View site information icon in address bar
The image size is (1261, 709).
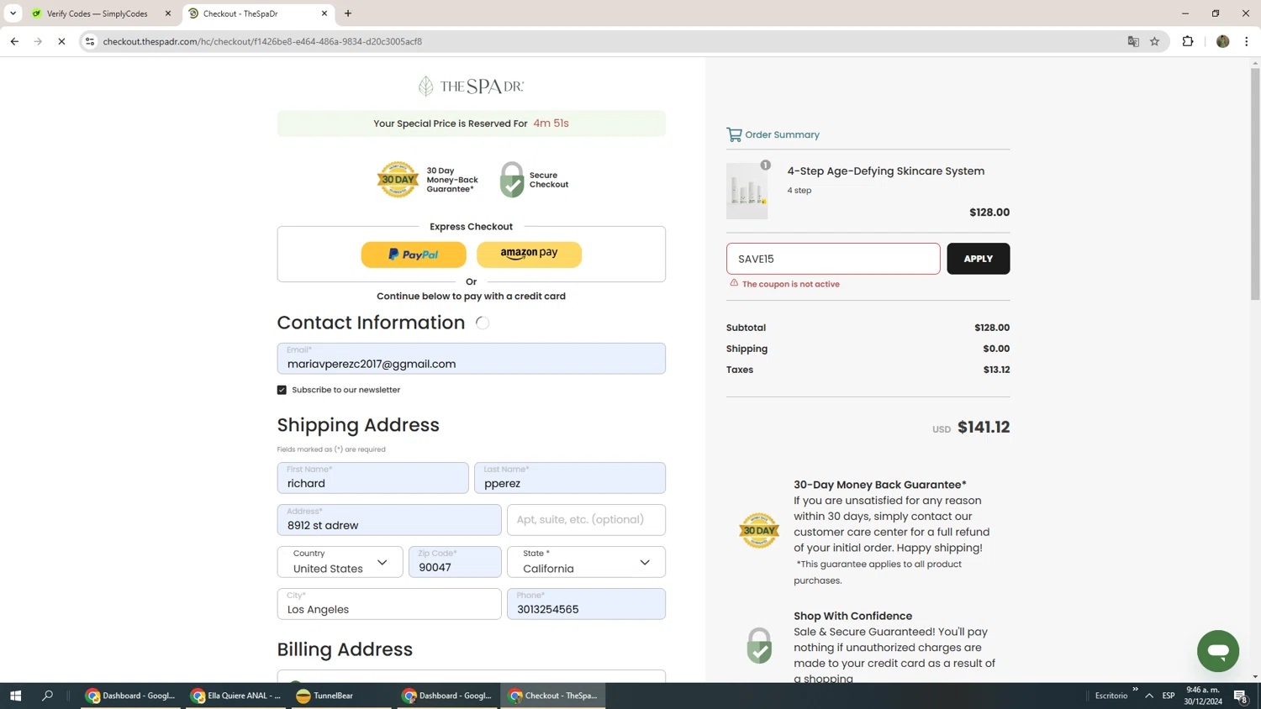tap(90, 41)
